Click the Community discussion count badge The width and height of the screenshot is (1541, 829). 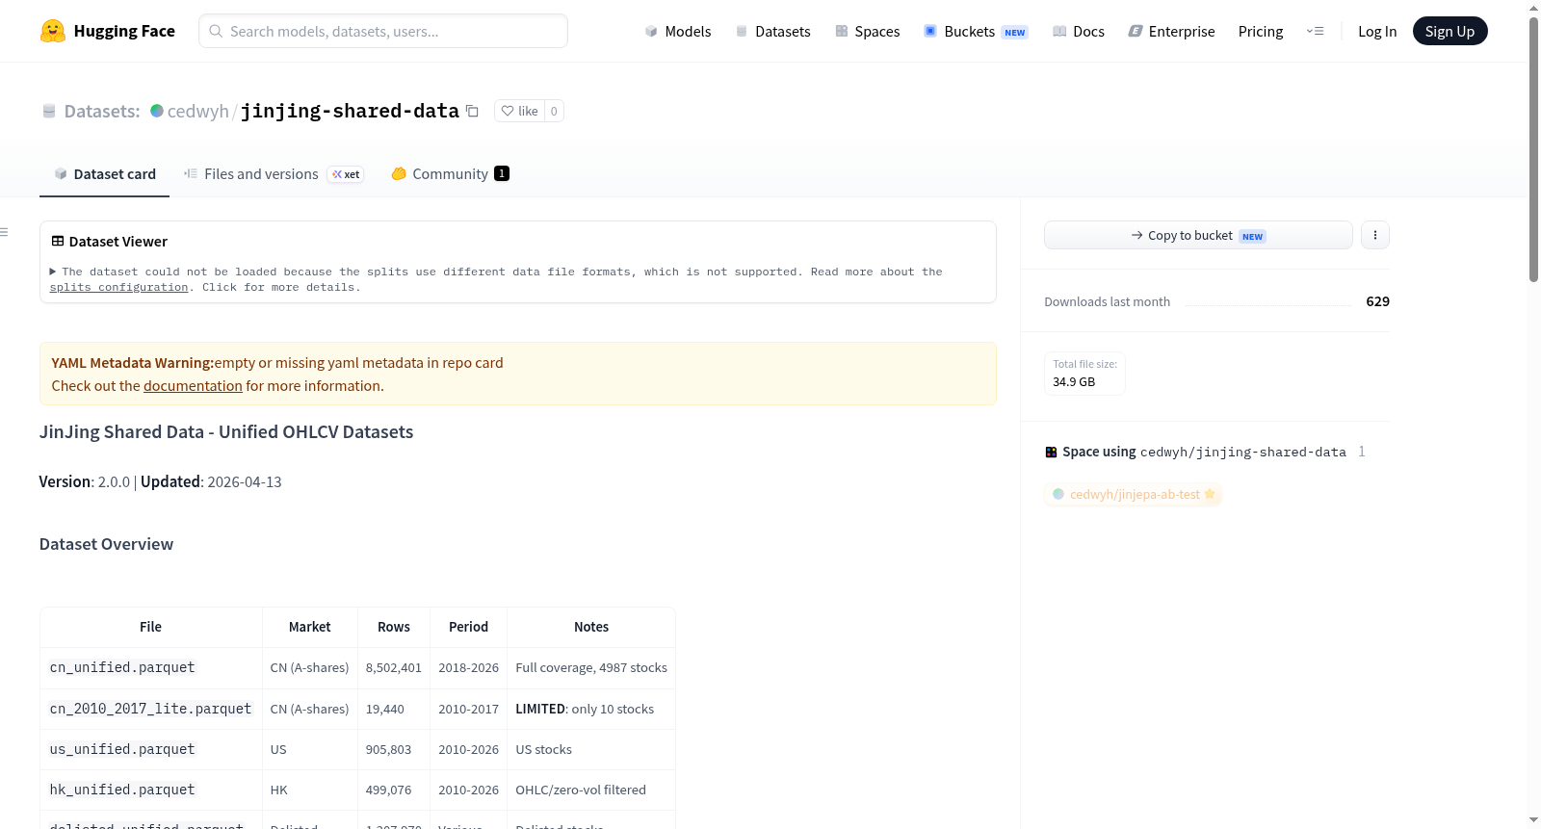click(502, 173)
